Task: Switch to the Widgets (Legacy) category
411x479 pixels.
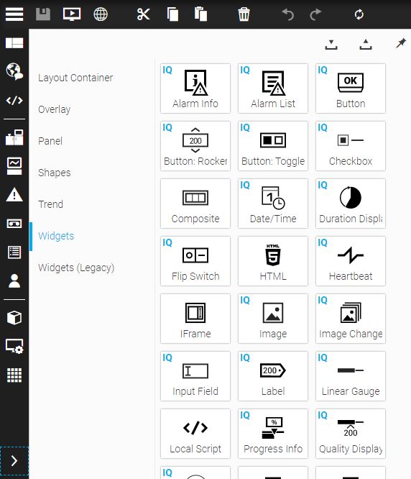Action: [x=76, y=268]
